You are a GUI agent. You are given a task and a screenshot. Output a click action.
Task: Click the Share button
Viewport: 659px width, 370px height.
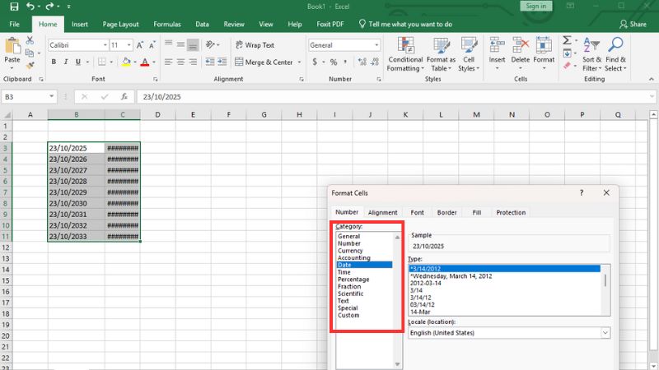point(633,25)
